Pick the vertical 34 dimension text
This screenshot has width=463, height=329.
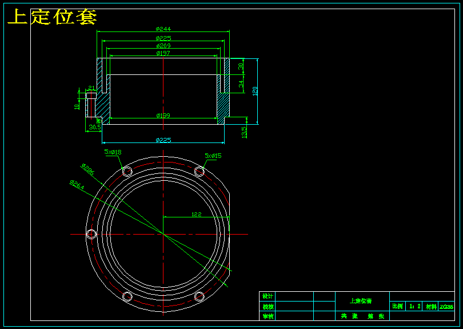[x=241, y=84]
